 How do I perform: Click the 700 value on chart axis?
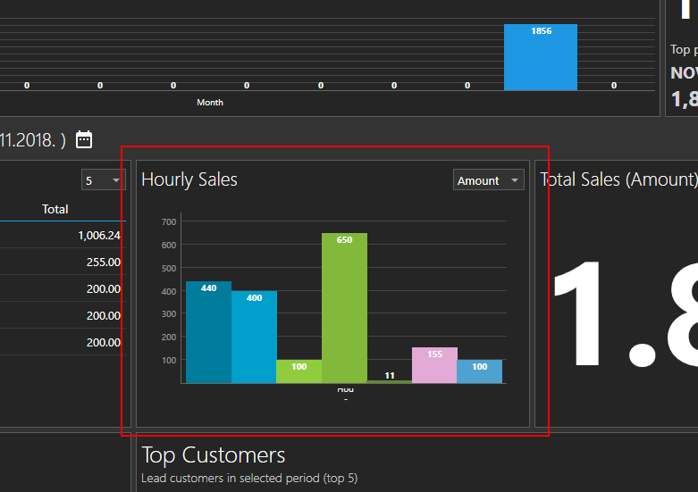[169, 221]
